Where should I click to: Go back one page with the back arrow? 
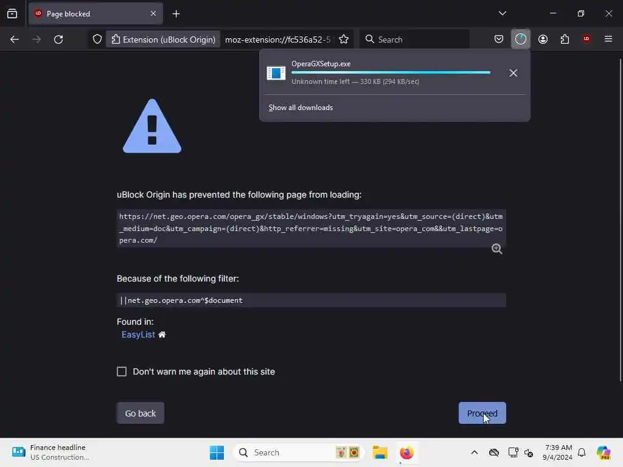(15, 40)
